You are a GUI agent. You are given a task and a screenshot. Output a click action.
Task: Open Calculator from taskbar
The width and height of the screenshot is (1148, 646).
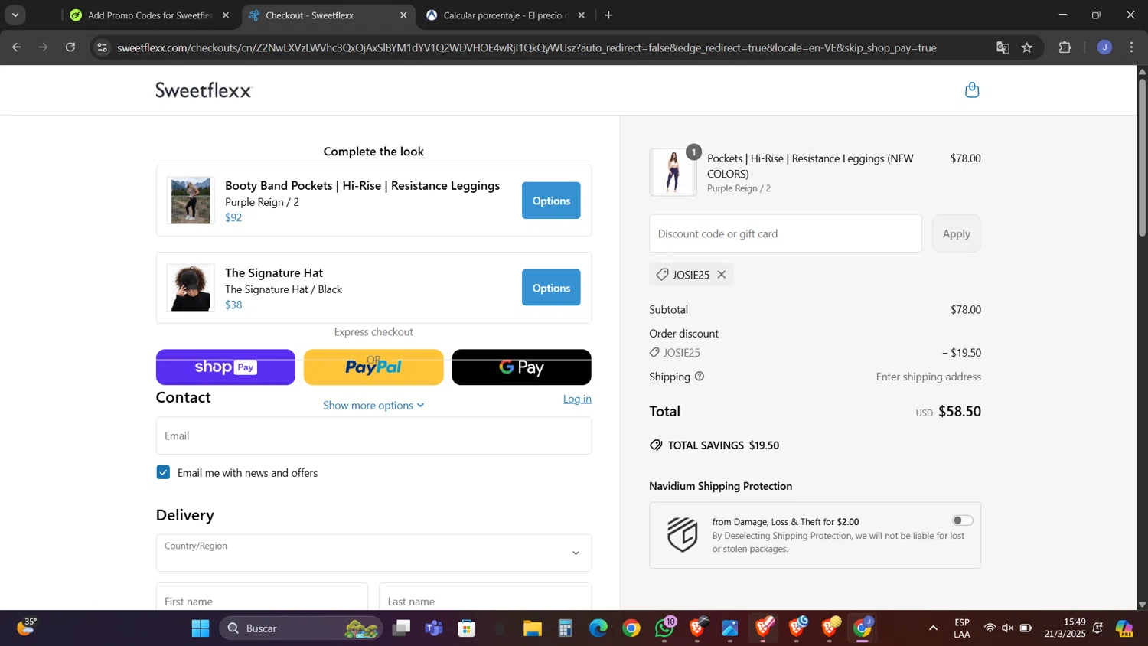566,628
